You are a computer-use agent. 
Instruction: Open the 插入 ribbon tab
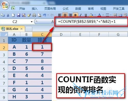[x=35, y=9]
